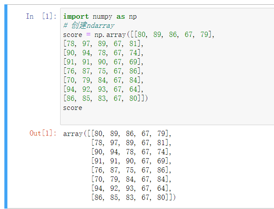274x209 pixels.
Task: Click input row [78, 97, 89, 67, 81]
Action: (103, 43)
